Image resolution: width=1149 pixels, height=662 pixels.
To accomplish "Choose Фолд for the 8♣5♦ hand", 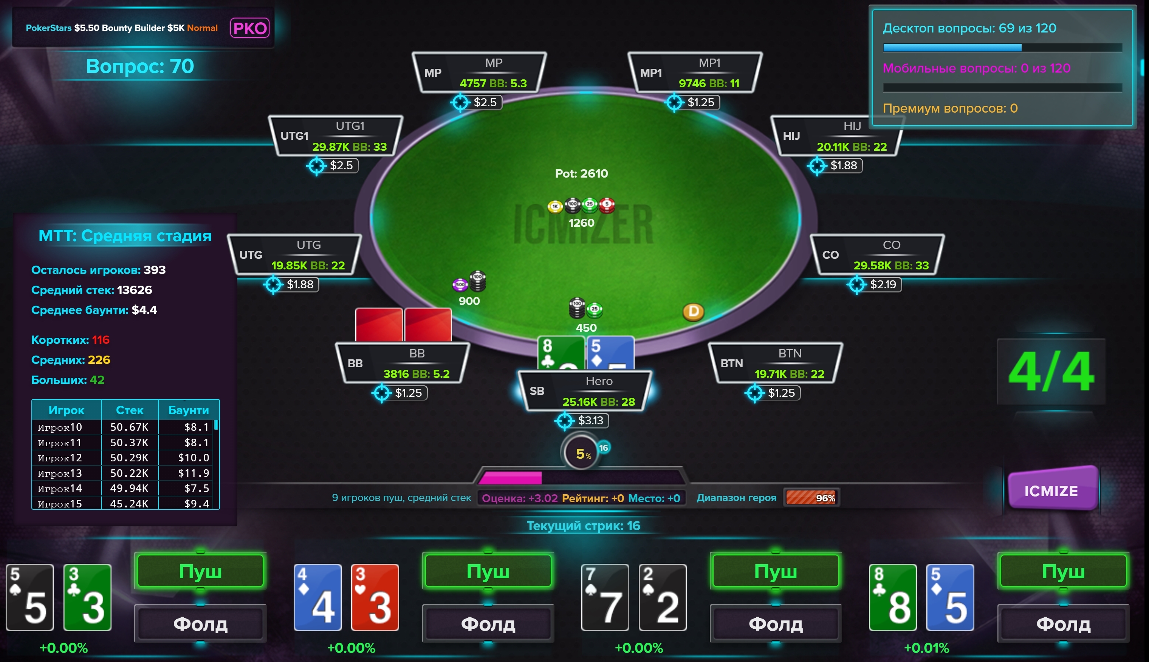I will 1063,623.
